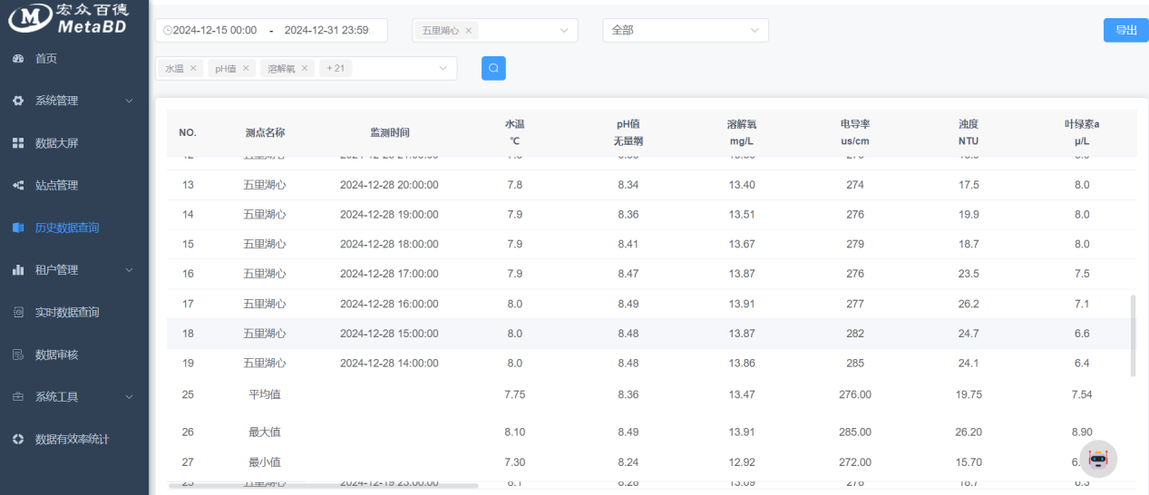Image resolution: width=1149 pixels, height=495 pixels.
Task: Click the 实时数据查询 icon
Action: click(x=18, y=312)
